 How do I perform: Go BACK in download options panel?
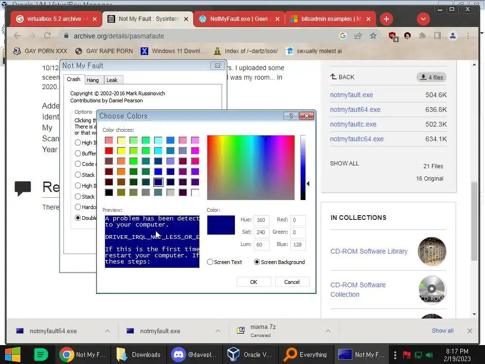[342, 77]
